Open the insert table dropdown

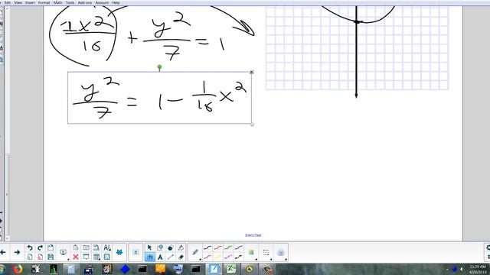click(x=97, y=257)
